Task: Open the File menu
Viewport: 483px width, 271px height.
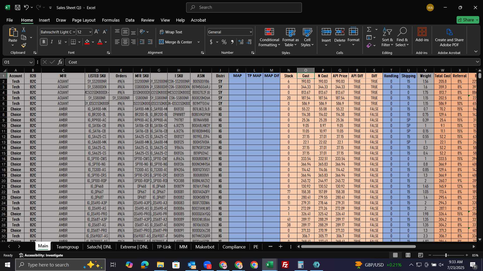Action: [x=10, y=20]
